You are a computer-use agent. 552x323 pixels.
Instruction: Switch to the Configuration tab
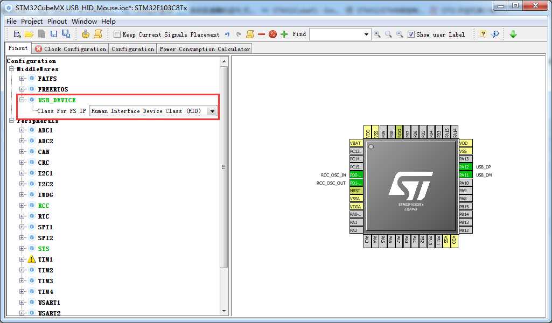[132, 49]
